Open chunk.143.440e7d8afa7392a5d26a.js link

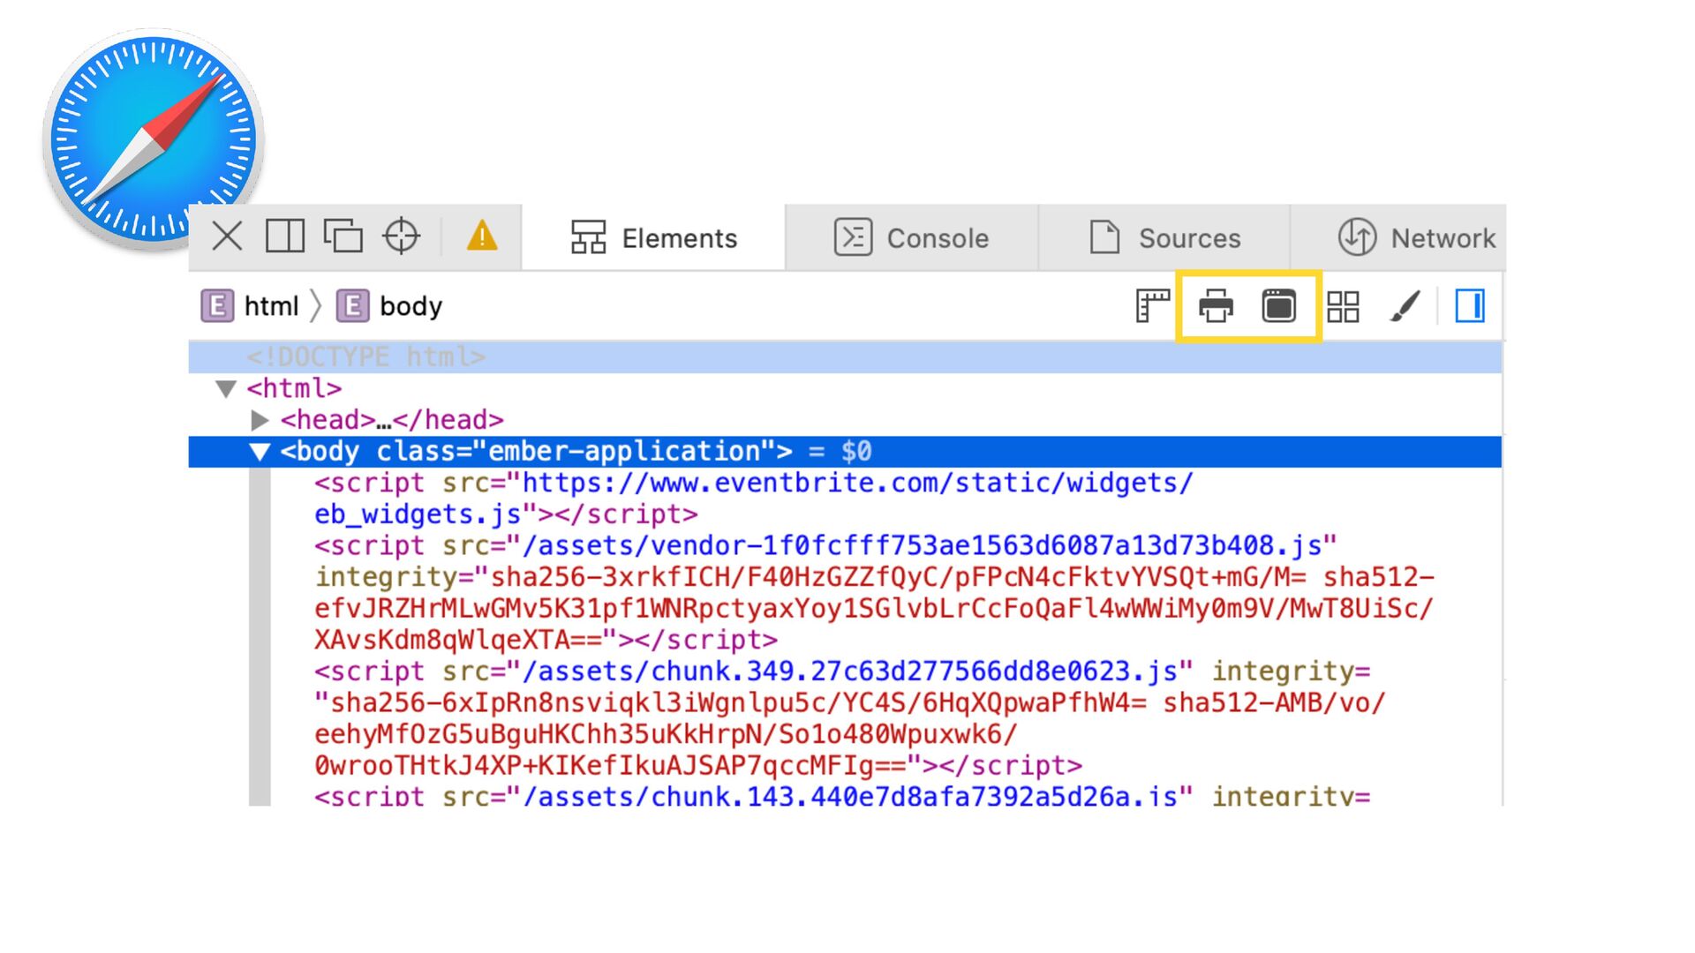(x=849, y=796)
